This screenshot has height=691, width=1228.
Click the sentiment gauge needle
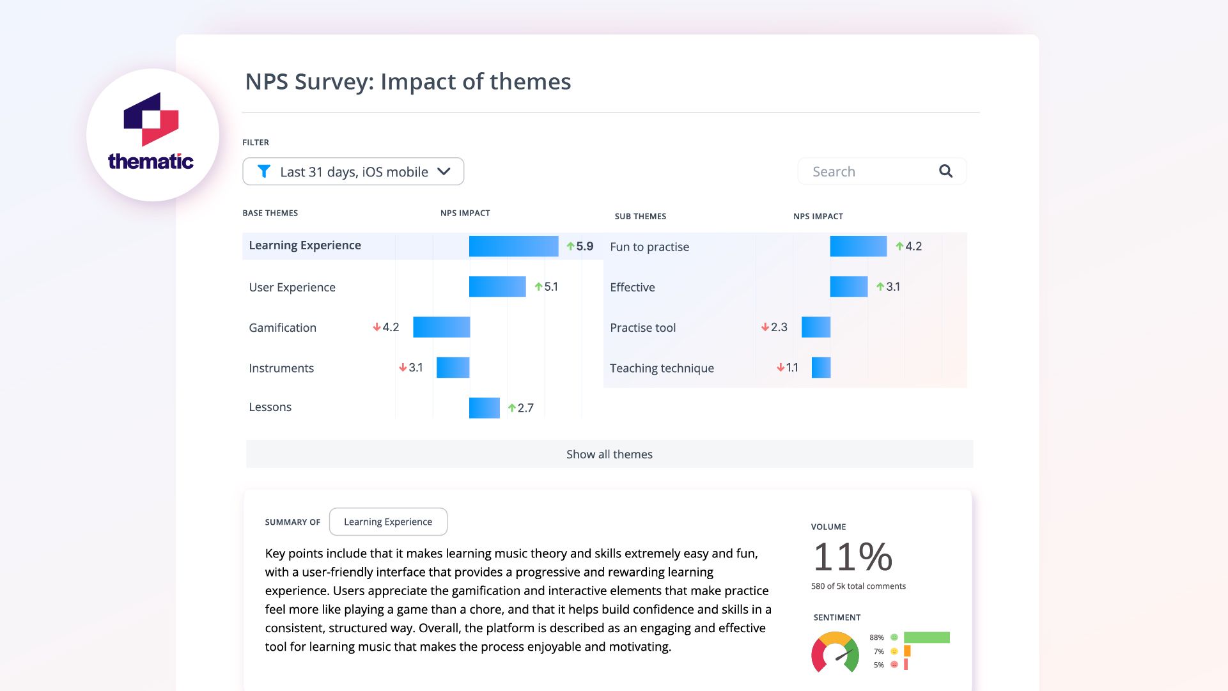tap(844, 654)
